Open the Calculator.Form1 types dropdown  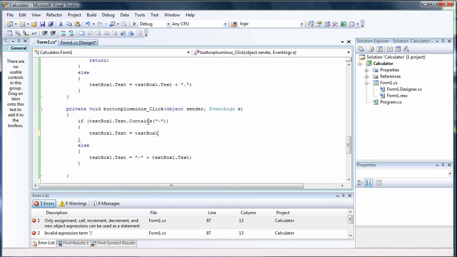188,52
